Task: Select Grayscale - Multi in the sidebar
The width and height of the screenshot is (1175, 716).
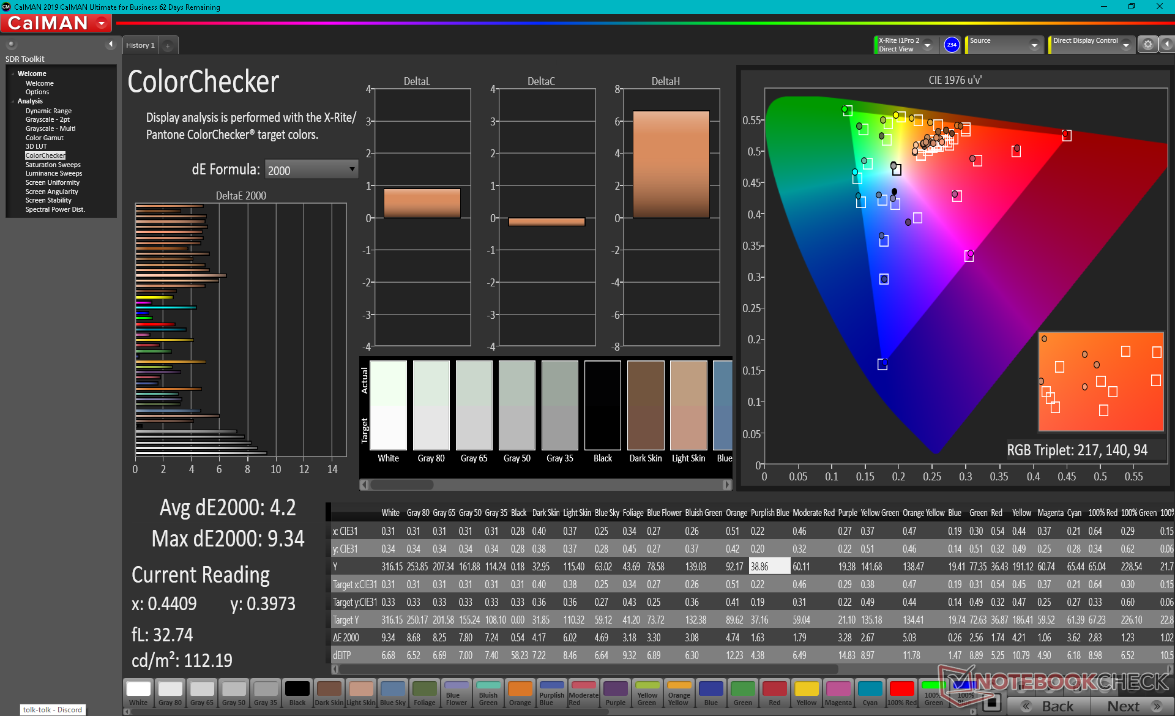Action: pos(50,129)
